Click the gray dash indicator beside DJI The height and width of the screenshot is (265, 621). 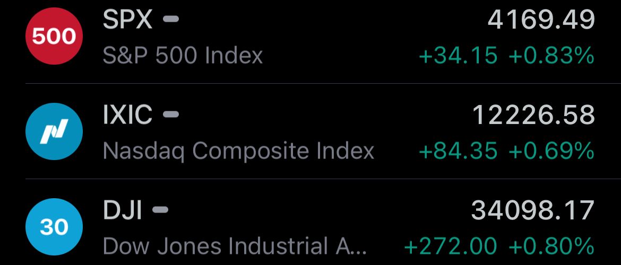click(x=160, y=210)
